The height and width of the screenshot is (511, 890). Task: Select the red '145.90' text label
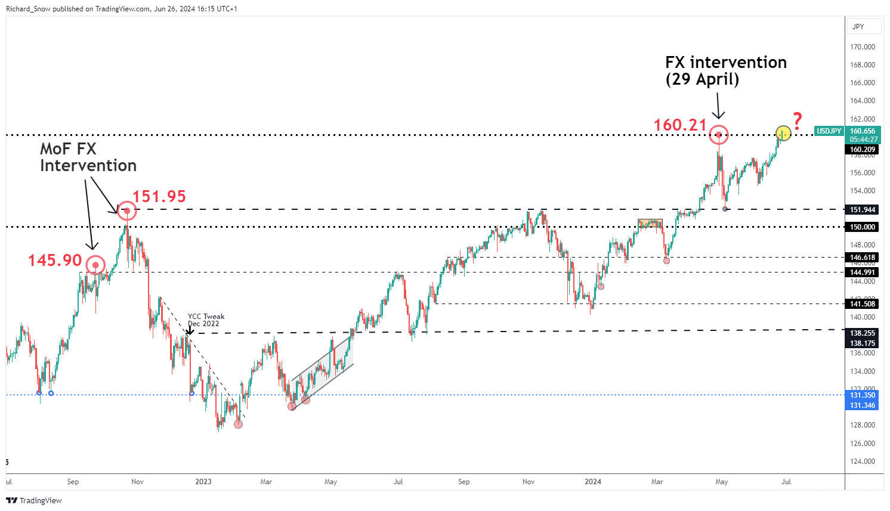pos(55,261)
